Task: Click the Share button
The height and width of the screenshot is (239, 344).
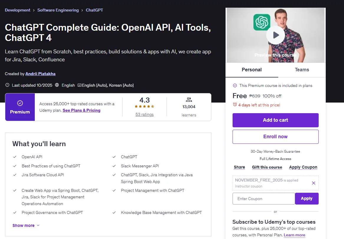Action: [x=239, y=167]
